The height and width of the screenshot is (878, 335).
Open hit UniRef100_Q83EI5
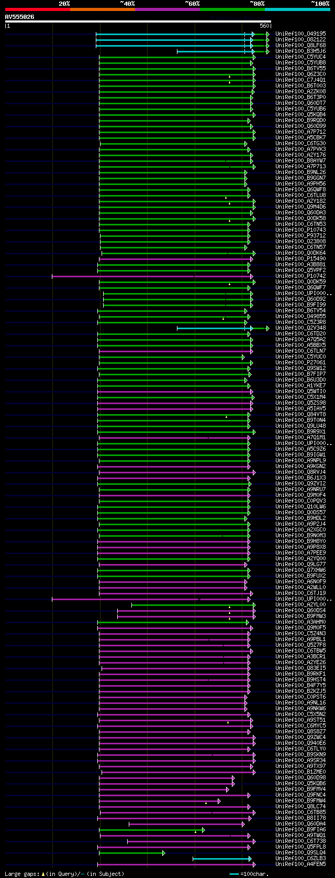click(x=300, y=668)
